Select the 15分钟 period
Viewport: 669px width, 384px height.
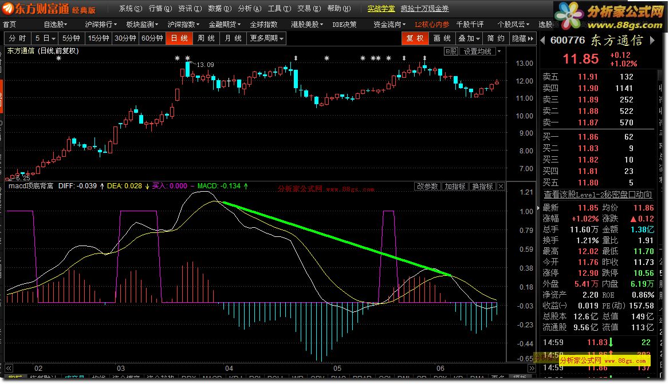click(99, 38)
